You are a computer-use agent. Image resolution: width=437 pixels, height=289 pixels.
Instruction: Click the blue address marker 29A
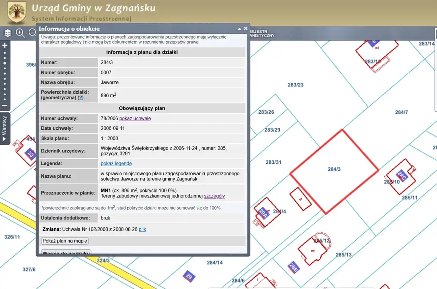pyautogui.click(x=263, y=213)
